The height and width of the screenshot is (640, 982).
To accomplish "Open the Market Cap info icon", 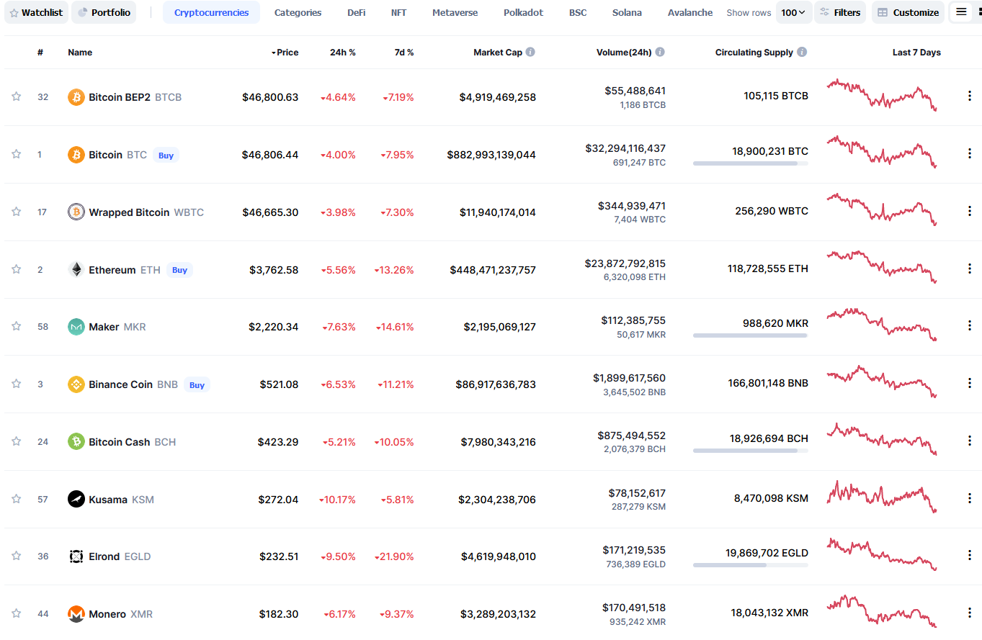I will pyautogui.click(x=530, y=52).
